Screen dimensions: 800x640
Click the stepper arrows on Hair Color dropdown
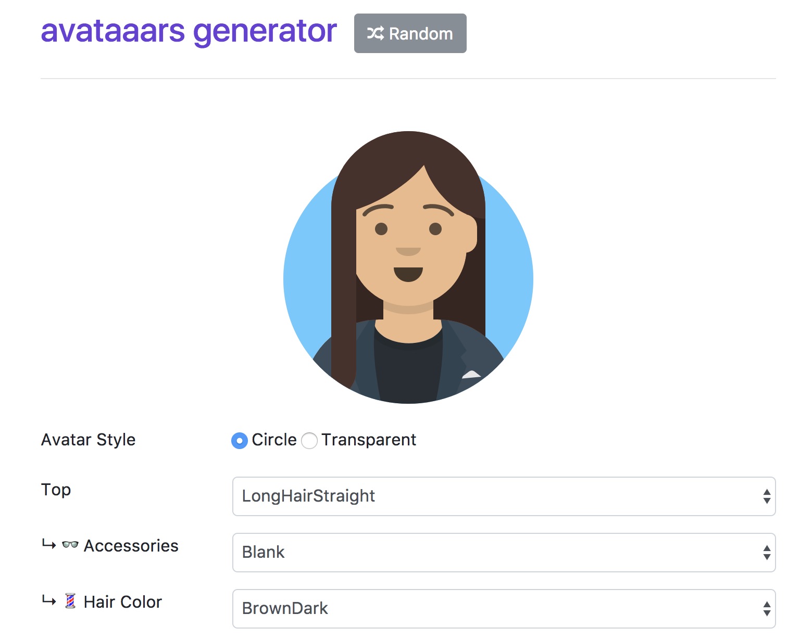pos(767,609)
